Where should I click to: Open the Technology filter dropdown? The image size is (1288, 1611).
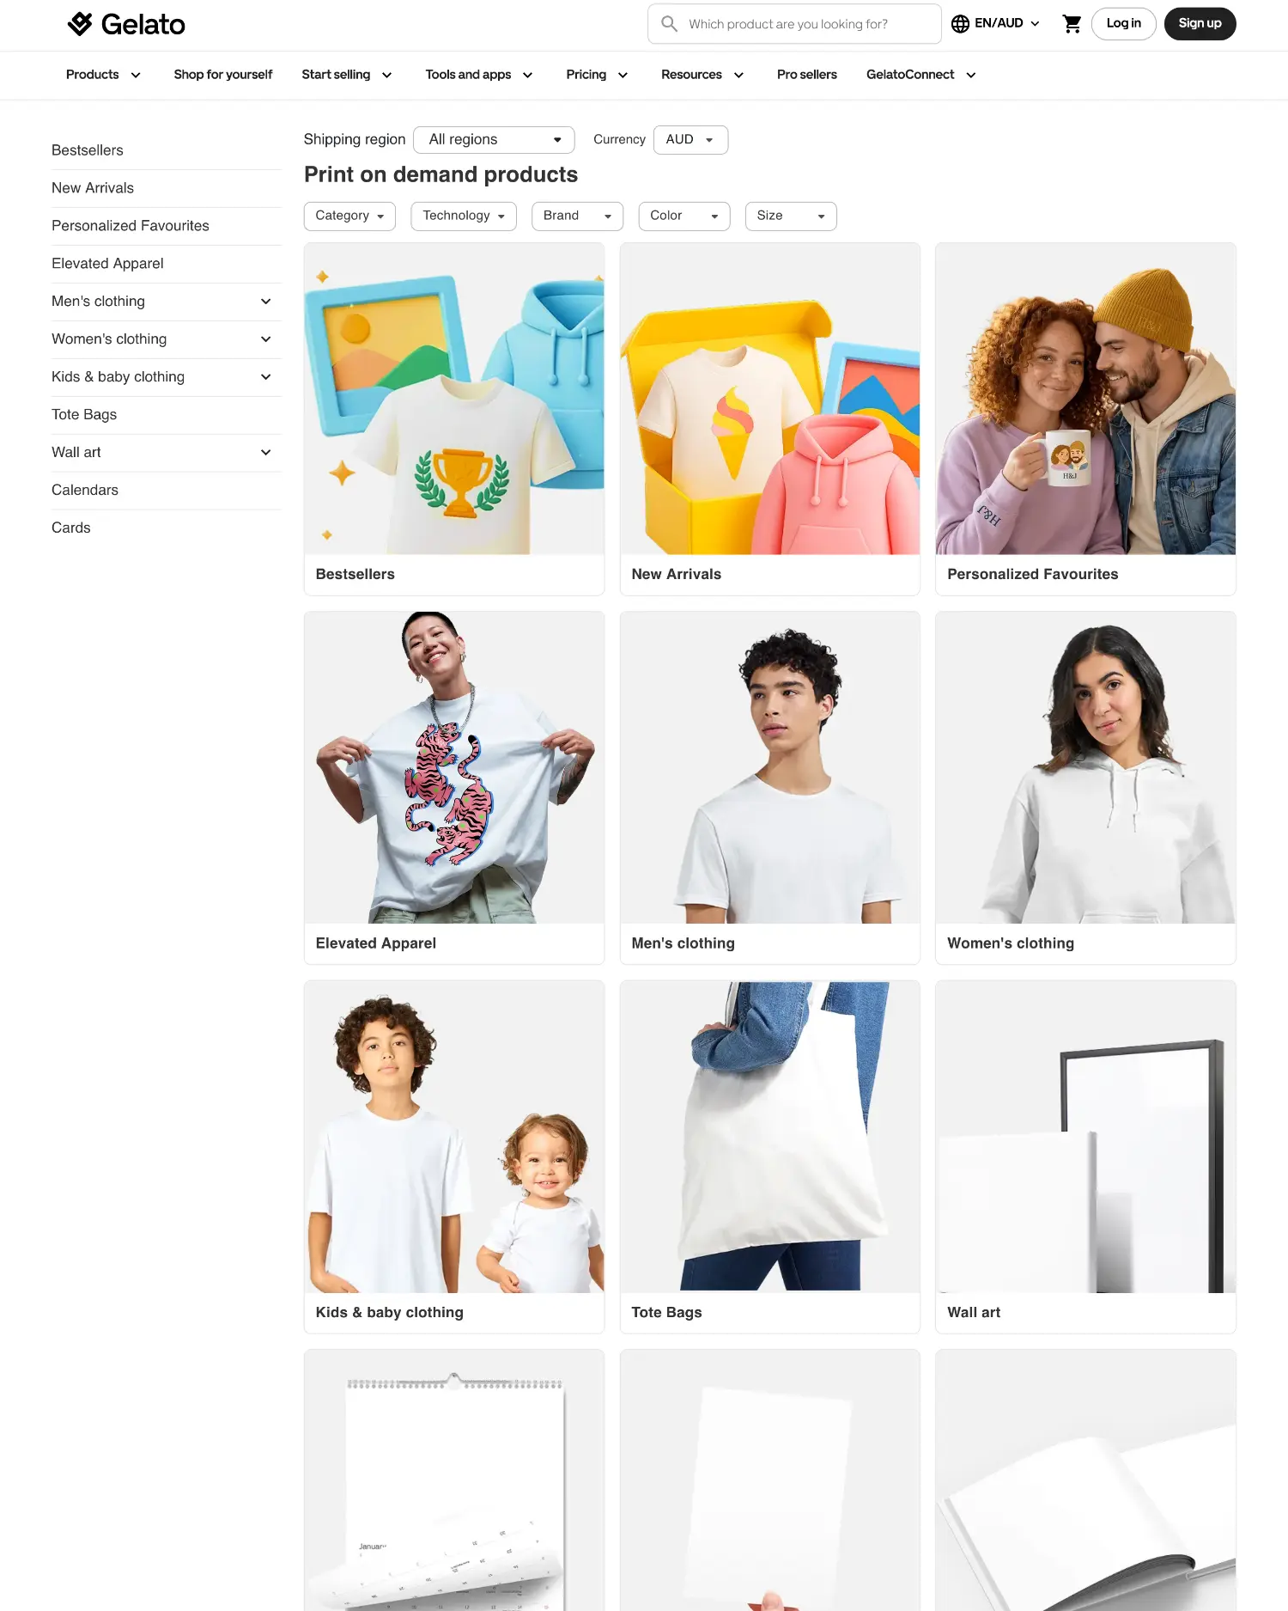pos(464,217)
